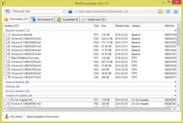This screenshot has width=183, height=123.
Task: Click package icon of Windows8.1-KB3021910-x64
Action: (x=9, y=54)
